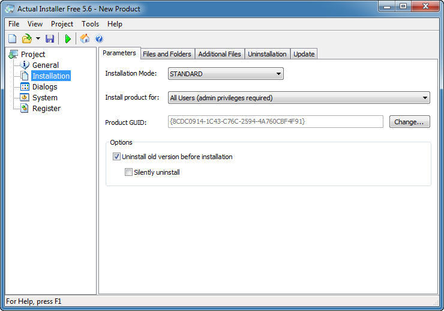This screenshot has width=444, height=311.
Task: Open the Install product for dropdown
Action: point(299,98)
